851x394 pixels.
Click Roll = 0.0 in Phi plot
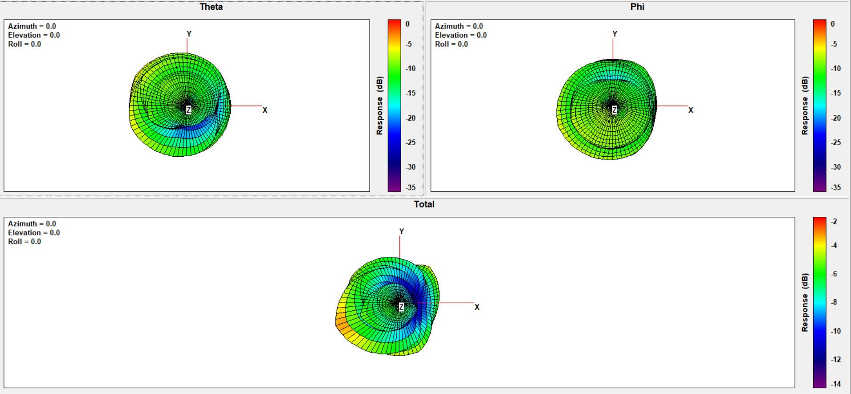[452, 44]
